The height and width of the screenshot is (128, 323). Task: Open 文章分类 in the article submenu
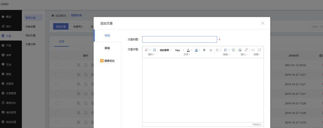(31, 44)
